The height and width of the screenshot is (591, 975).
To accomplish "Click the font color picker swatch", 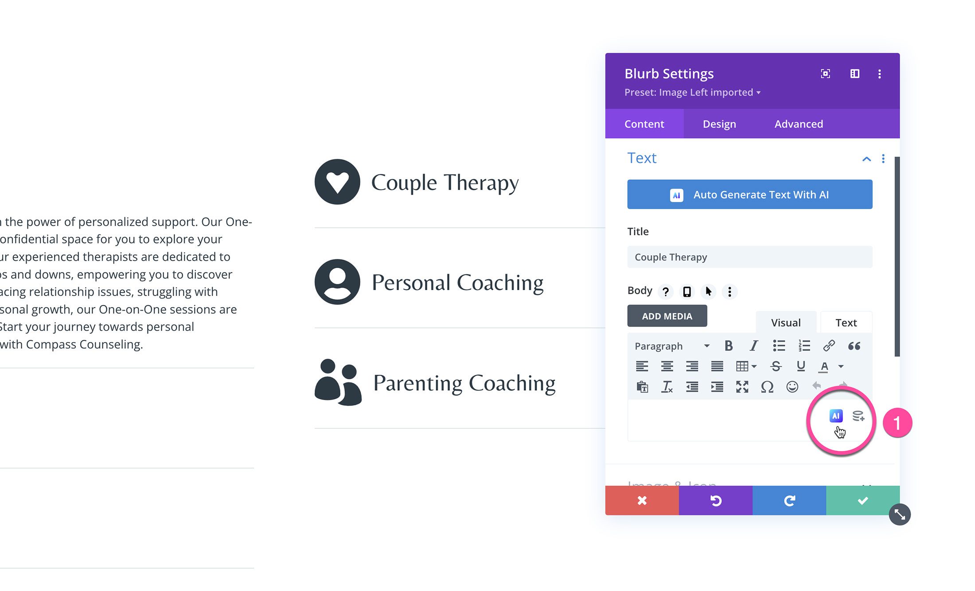I will (825, 366).
